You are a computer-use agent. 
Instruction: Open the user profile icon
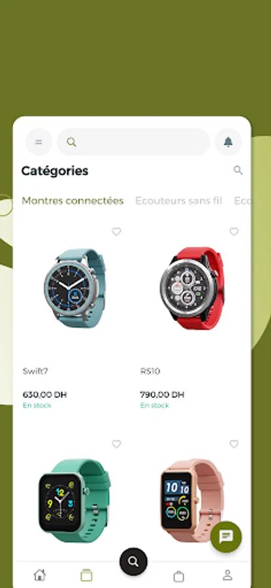click(x=227, y=575)
